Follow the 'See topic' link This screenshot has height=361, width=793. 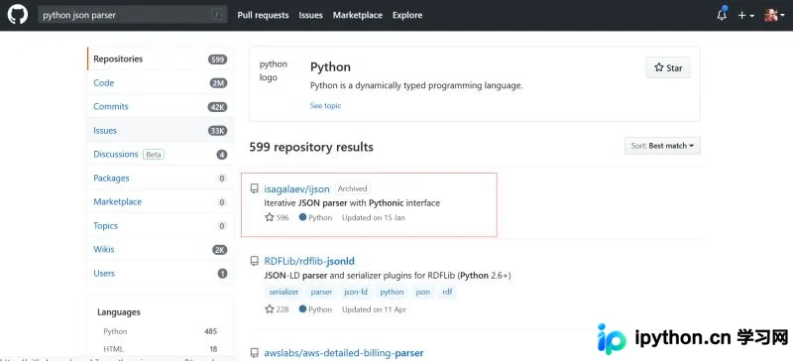[x=325, y=106]
